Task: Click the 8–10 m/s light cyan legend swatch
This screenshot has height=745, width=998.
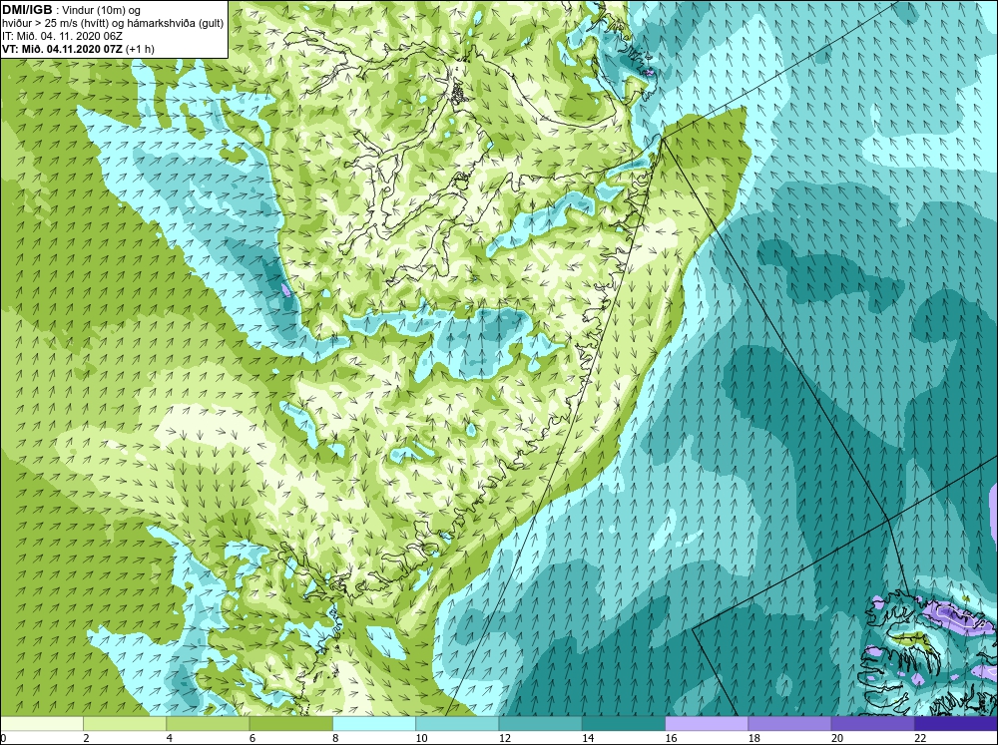Action: 374,724
